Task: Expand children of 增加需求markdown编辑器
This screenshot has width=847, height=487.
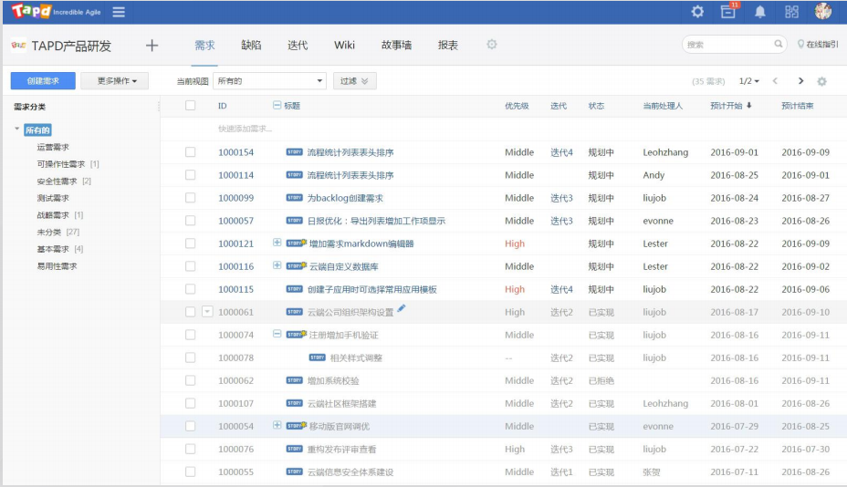Action: tap(277, 243)
